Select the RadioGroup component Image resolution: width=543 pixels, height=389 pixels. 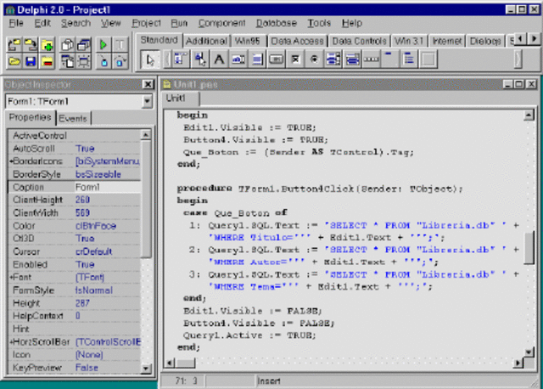pos(409,59)
